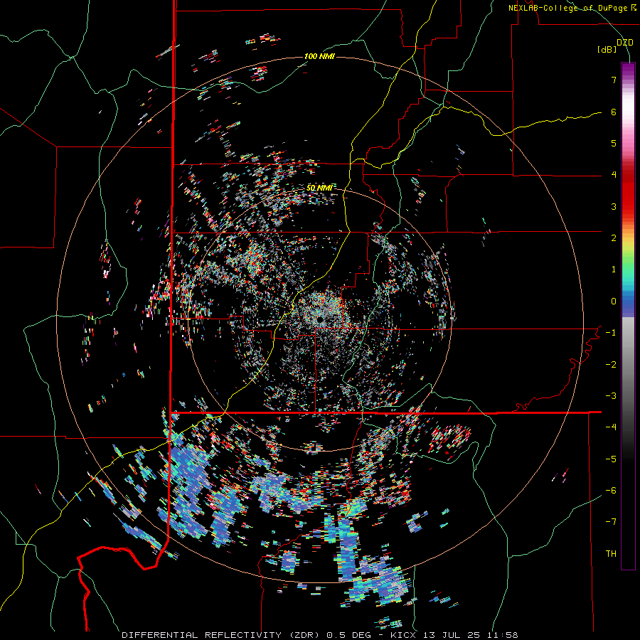Click the Differential Reflectivity KICX timestamp caption
The image size is (640, 640).
319,635
